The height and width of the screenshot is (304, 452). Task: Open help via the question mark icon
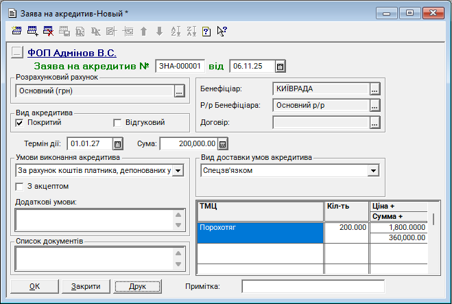coord(206,31)
